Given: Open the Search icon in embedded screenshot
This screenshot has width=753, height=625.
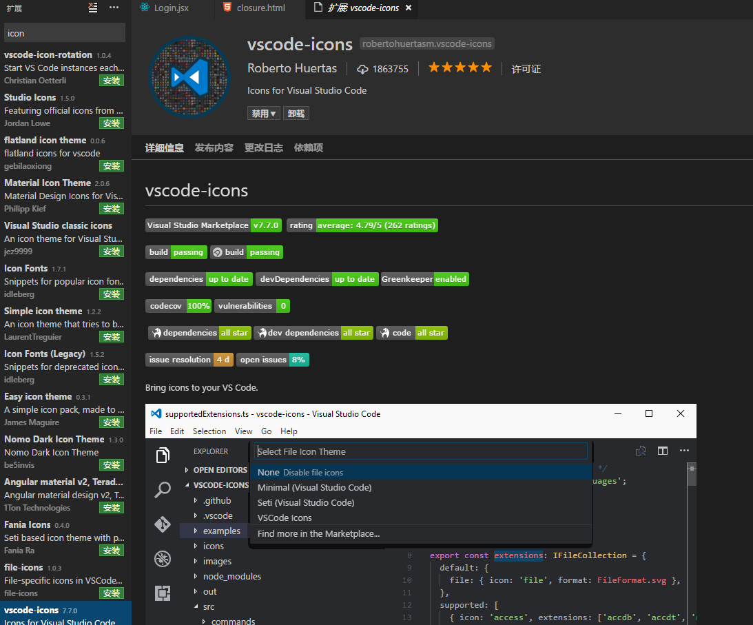Looking at the screenshot, I should [163, 489].
